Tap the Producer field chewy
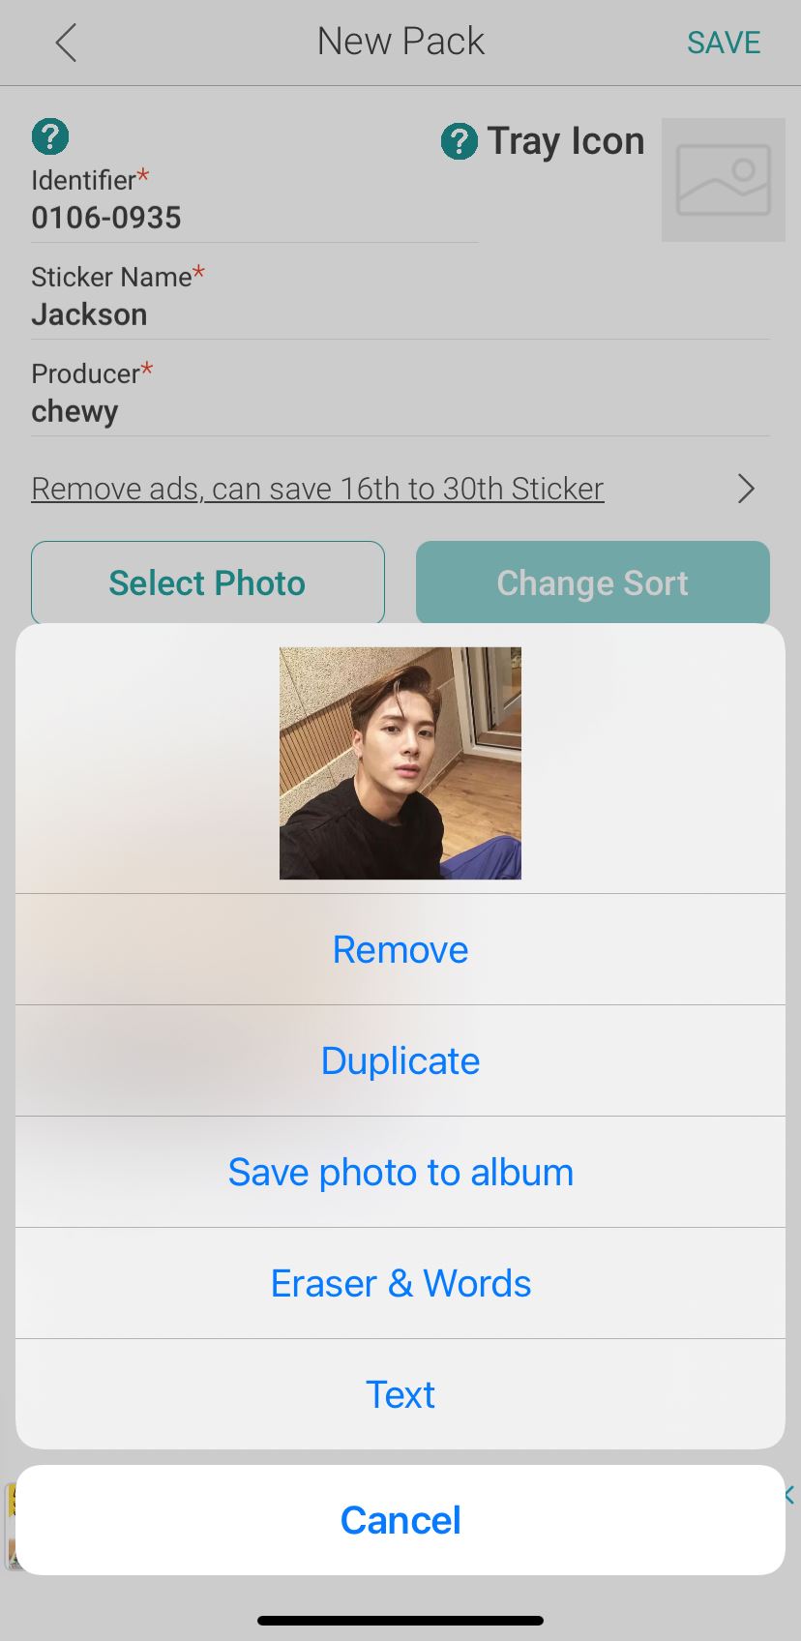Viewport: 801px width, 1641px height. tap(74, 411)
